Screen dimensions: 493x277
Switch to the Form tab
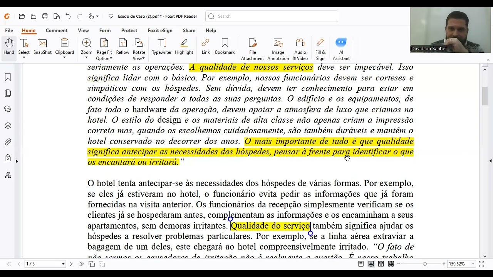click(105, 30)
